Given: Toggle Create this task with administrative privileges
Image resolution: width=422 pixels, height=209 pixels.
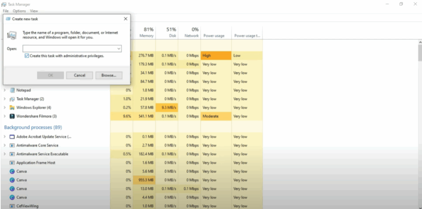Looking at the screenshot, I should tap(27, 56).
